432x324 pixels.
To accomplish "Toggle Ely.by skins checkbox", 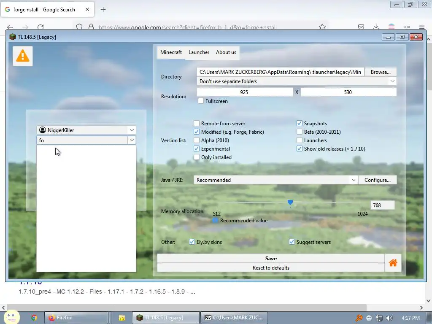I will [192, 242].
